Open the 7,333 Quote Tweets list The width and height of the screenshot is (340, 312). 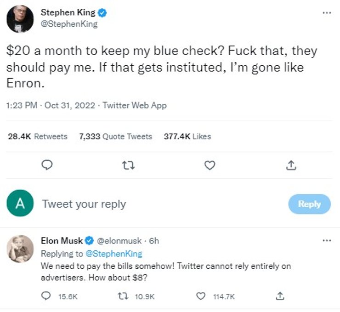click(115, 136)
